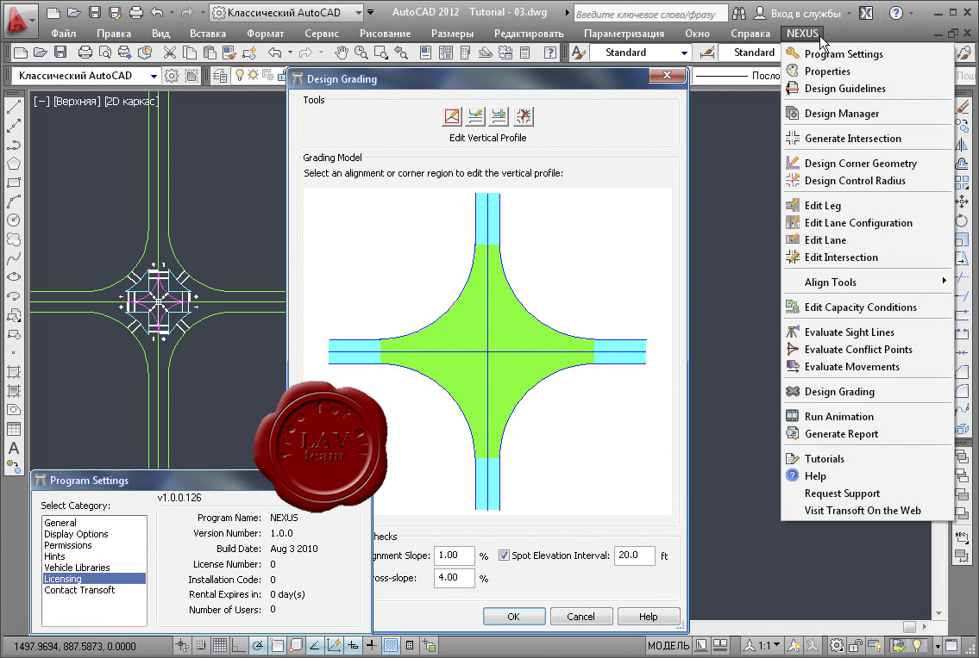
Task: Toggle Polar Tracking in status bar
Action: 258,646
